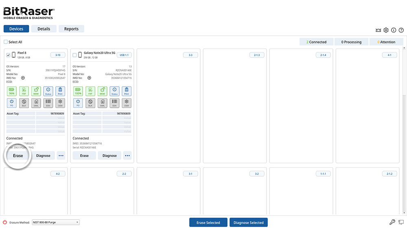Click Pixel 8 port label 3-10
The height and width of the screenshot is (229, 407).
coord(58,55)
